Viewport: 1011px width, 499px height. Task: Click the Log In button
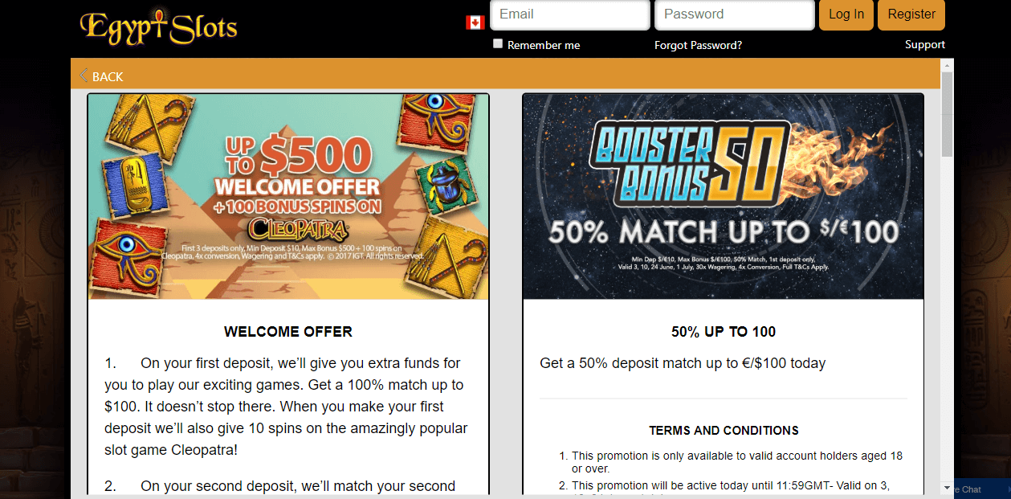pos(846,14)
